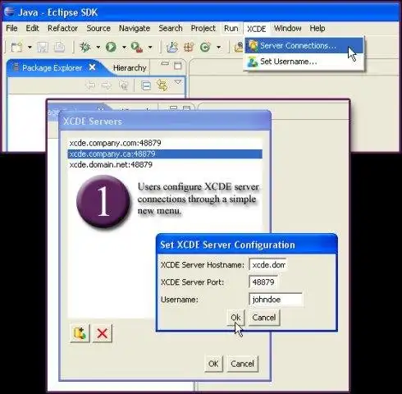Open the Help menu
Viewport: 402px width, 394px height.
pyautogui.click(x=317, y=29)
